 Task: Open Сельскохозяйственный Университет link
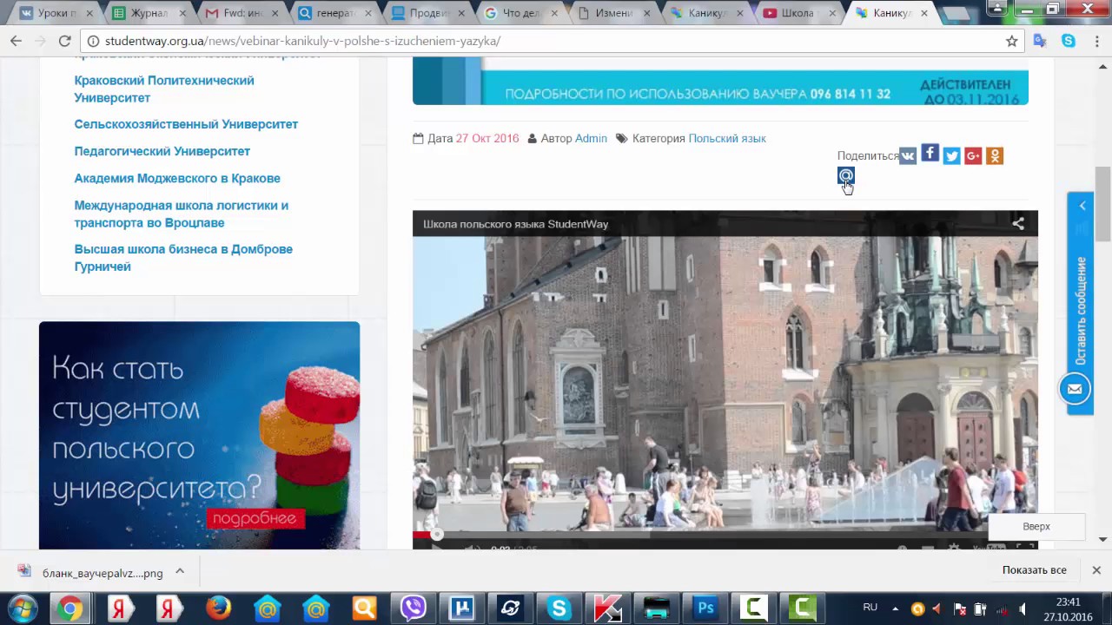click(186, 124)
